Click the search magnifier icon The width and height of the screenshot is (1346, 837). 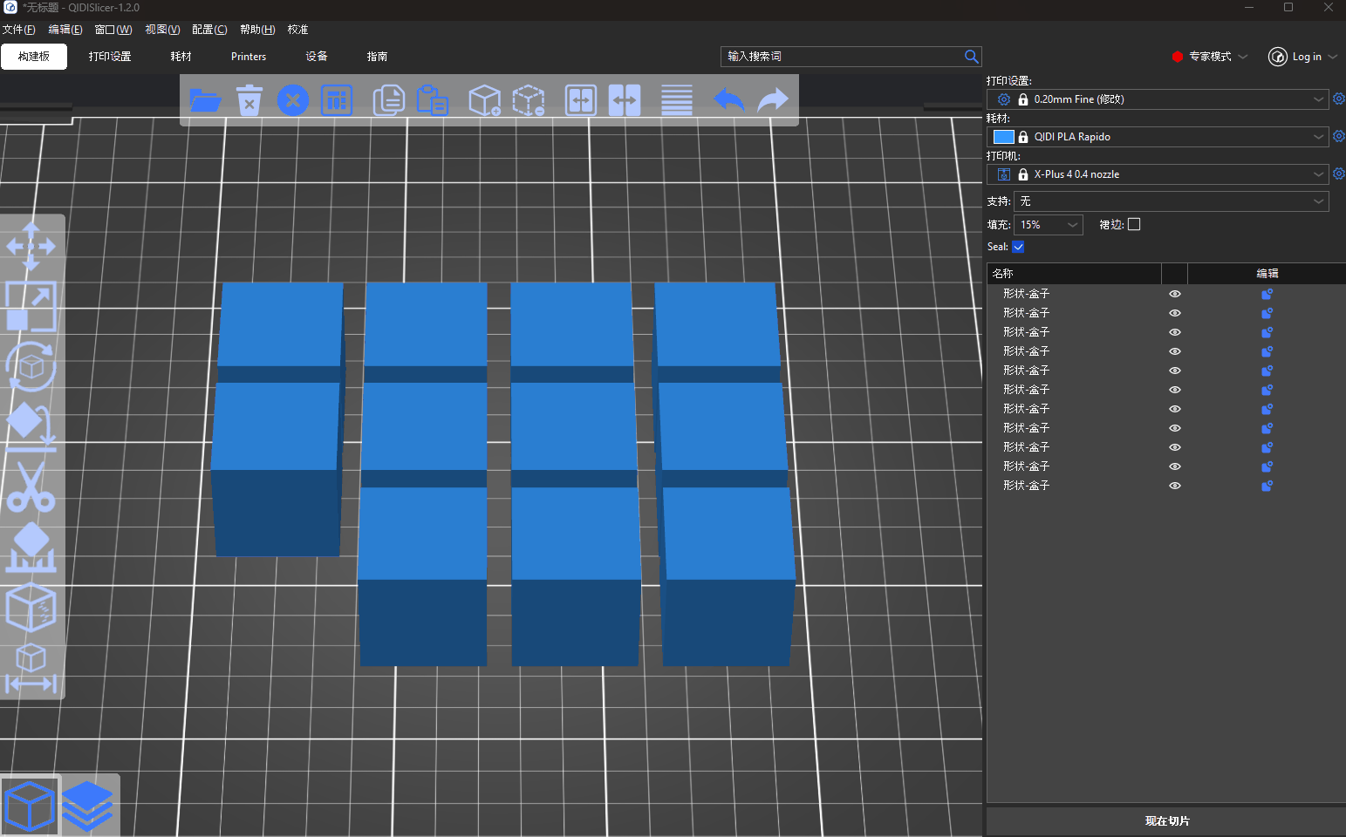(971, 57)
